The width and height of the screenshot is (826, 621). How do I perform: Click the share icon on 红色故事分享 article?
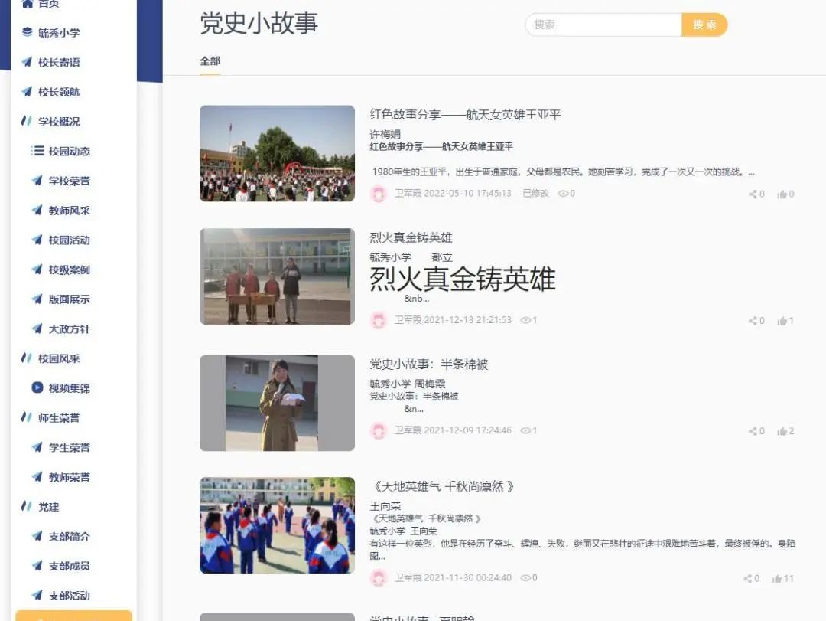(754, 194)
